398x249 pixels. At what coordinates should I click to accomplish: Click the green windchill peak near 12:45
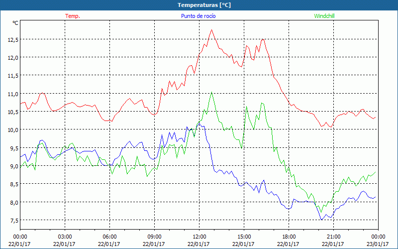[211, 92]
